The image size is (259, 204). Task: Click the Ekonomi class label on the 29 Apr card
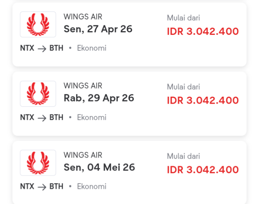(x=92, y=117)
